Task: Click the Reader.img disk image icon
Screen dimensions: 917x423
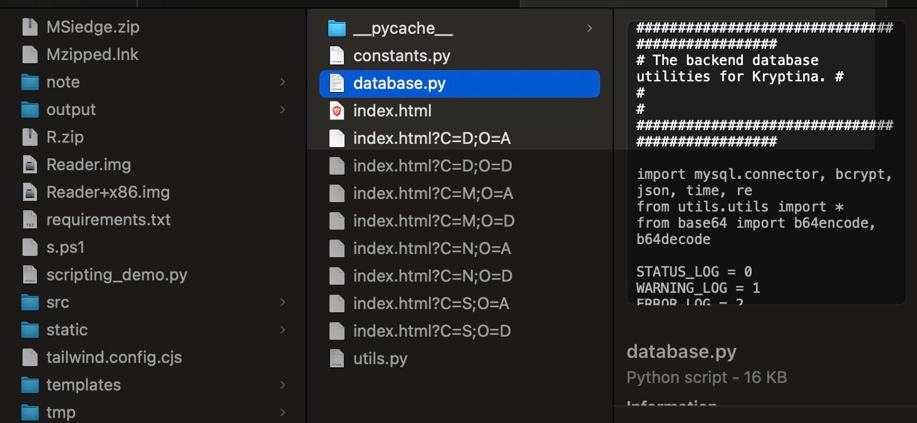Action: (x=30, y=165)
